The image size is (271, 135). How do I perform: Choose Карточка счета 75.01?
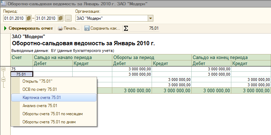[x=54, y=98]
